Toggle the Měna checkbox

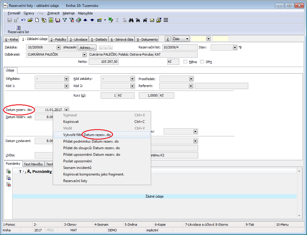point(185,62)
